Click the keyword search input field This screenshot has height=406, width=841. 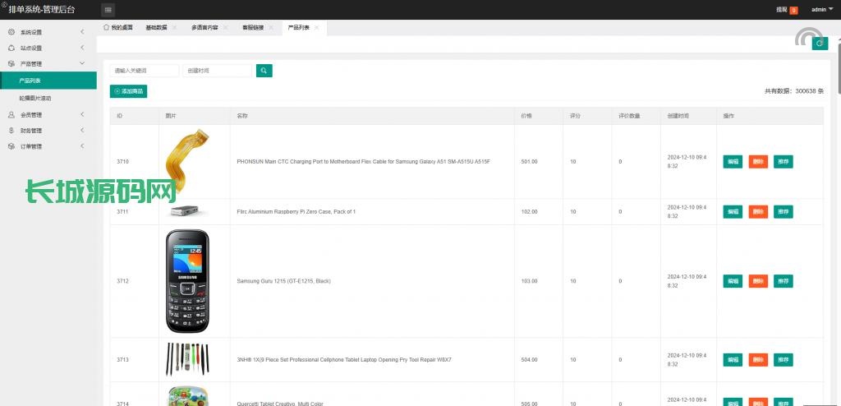tap(144, 71)
